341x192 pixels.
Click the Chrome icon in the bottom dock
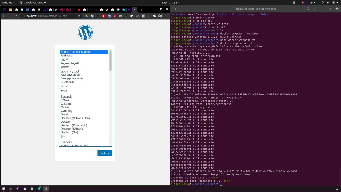[46, 189]
